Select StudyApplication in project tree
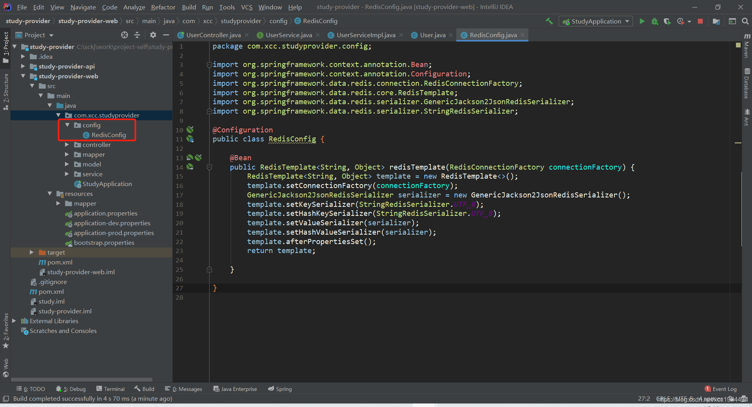This screenshot has height=407, width=752. (x=107, y=184)
